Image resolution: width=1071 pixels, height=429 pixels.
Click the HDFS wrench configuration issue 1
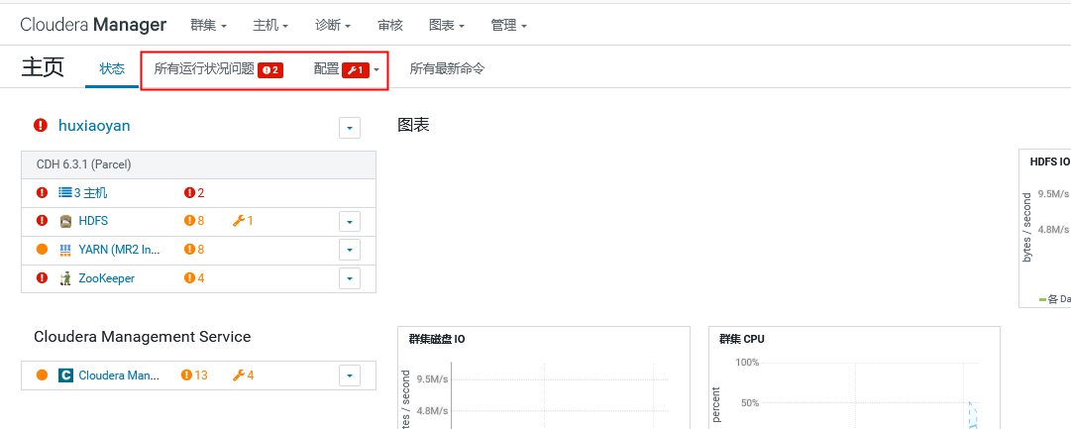[x=243, y=221]
